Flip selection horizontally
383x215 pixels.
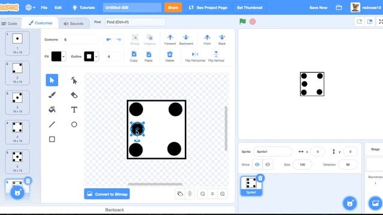(x=195, y=57)
